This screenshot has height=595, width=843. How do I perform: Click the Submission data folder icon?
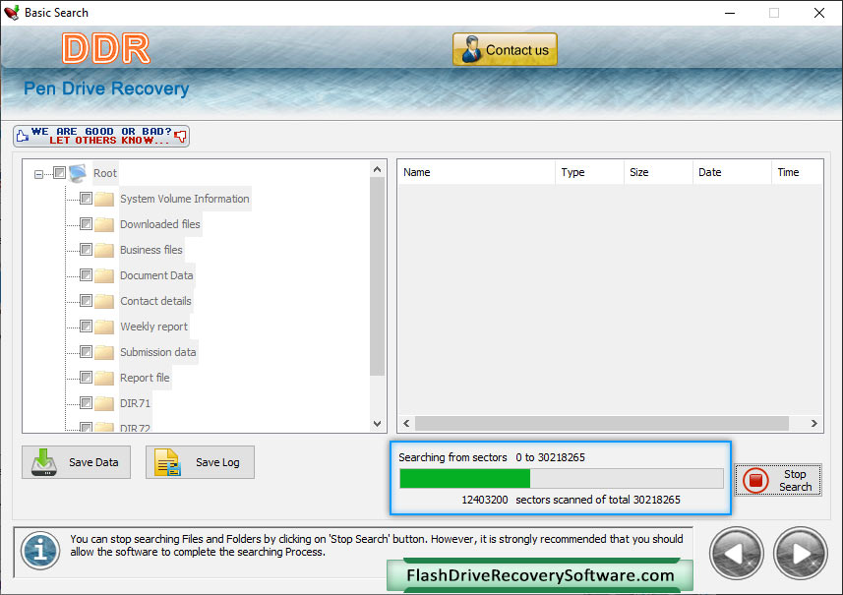pyautogui.click(x=104, y=353)
